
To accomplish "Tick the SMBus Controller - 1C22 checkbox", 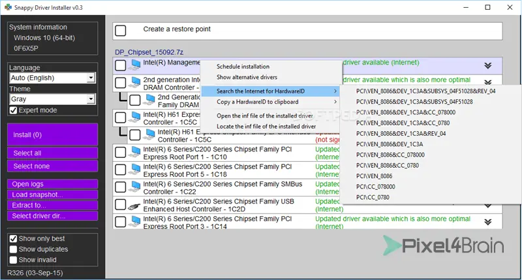I will (121, 187).
